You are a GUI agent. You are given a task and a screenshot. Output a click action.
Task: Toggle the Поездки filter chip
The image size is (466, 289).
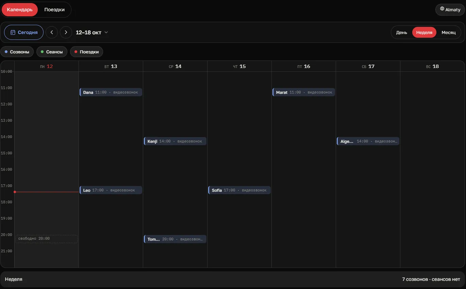tap(86, 52)
